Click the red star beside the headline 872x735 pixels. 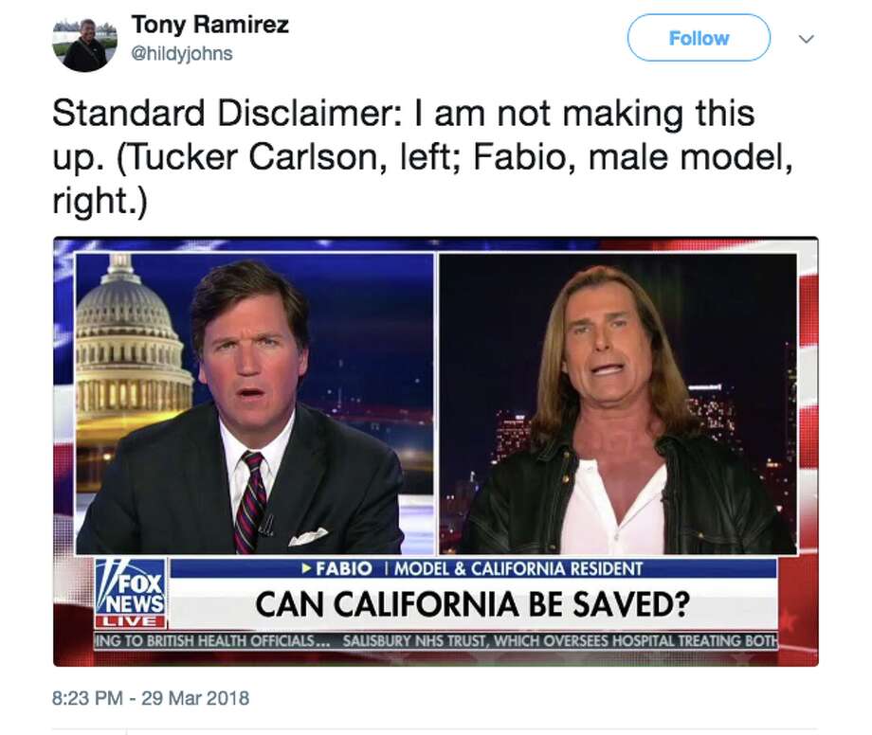click(x=789, y=618)
